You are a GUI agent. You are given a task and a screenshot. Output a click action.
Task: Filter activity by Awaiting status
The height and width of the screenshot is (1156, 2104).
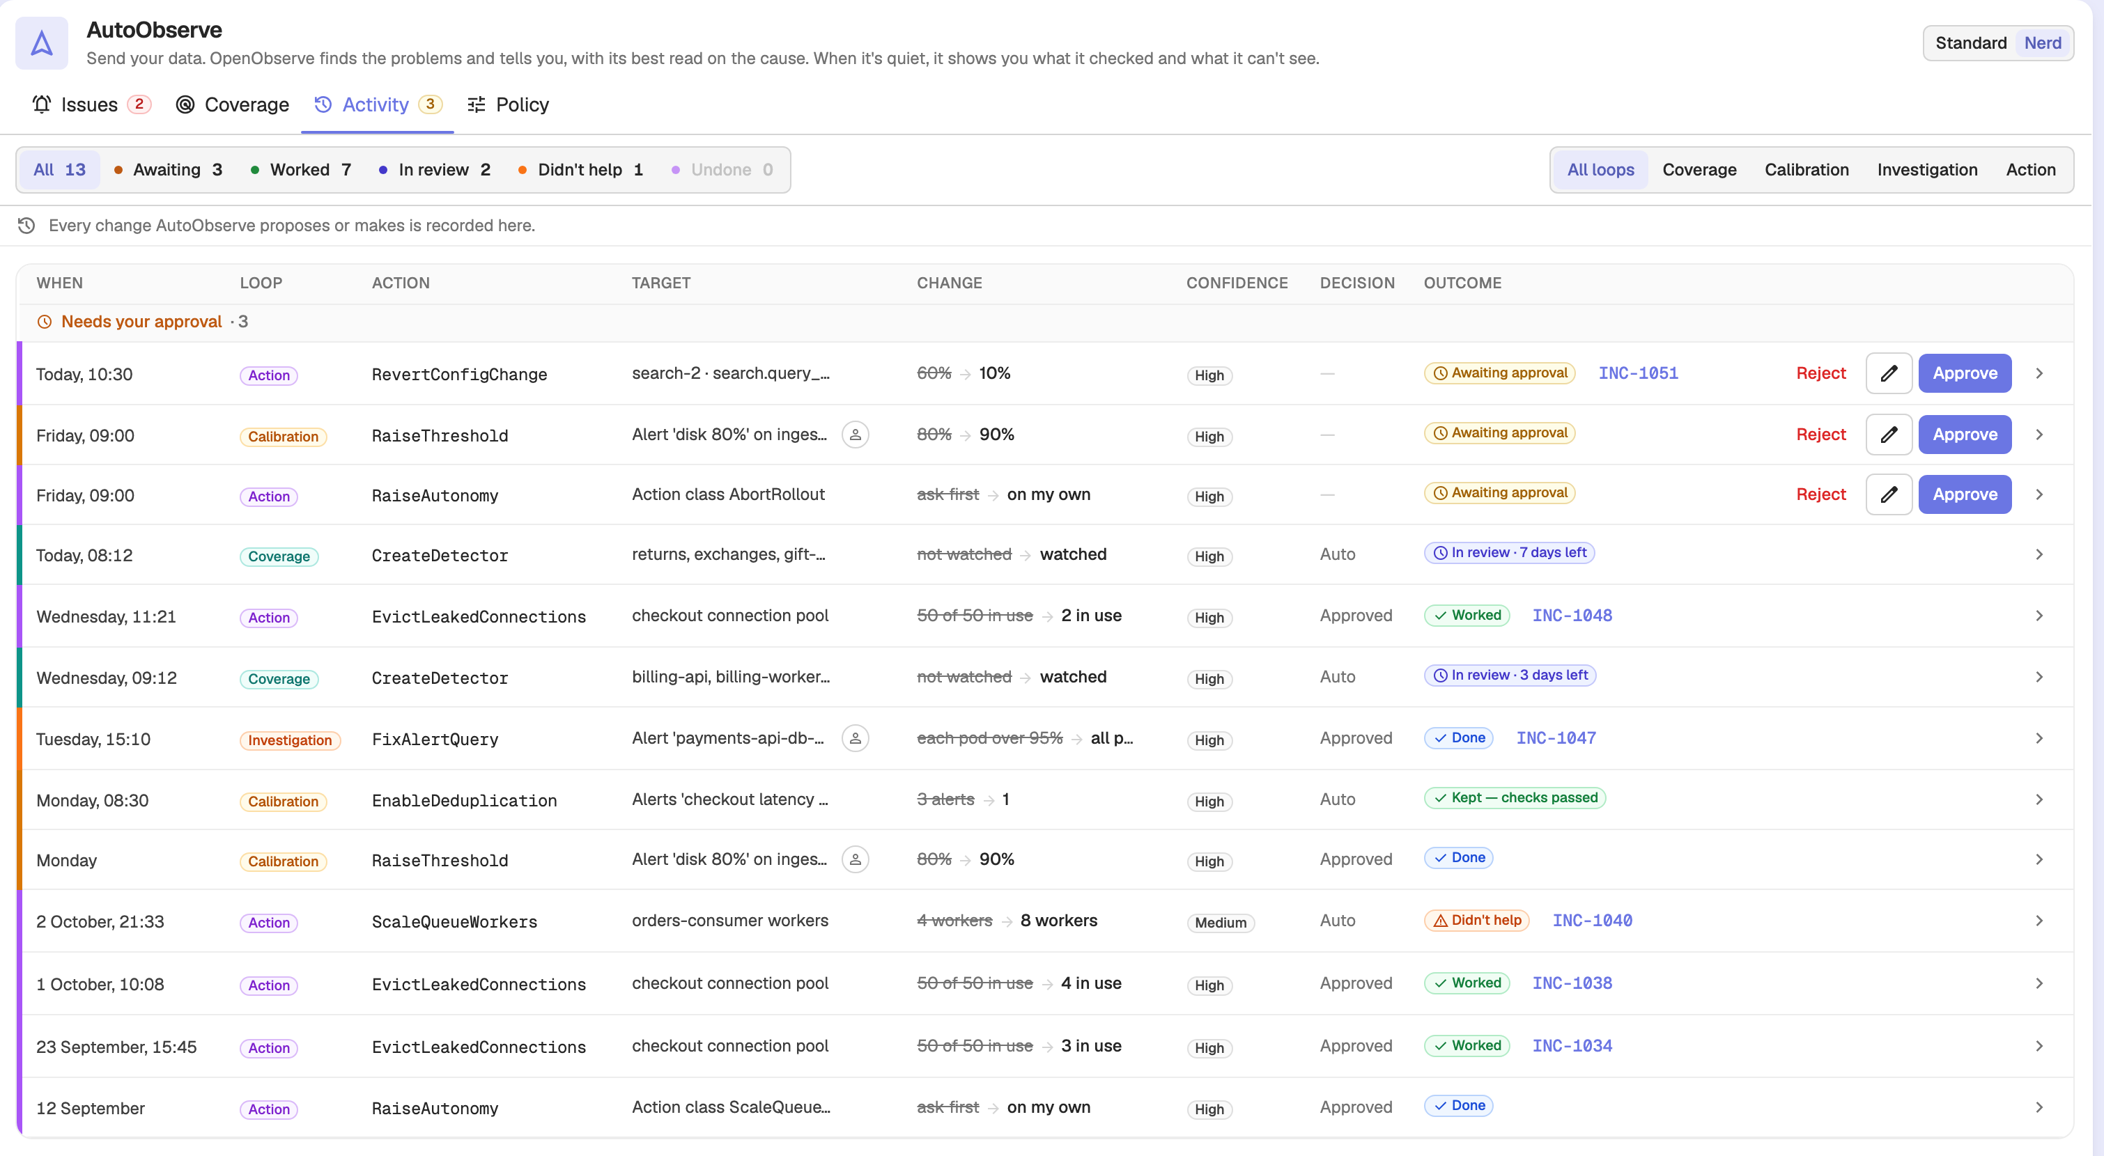[x=169, y=170]
